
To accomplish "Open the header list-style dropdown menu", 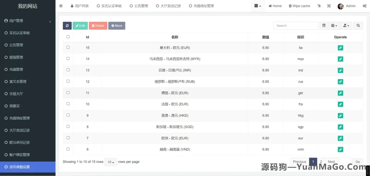I will 257,6.
